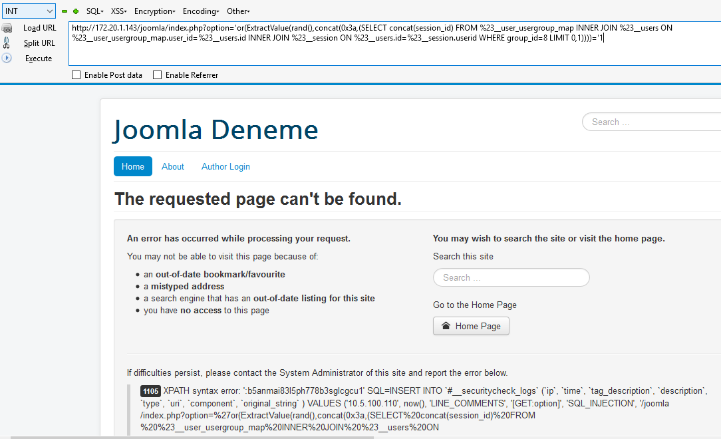Open the INT type combo box
721x439 pixels.
point(29,11)
